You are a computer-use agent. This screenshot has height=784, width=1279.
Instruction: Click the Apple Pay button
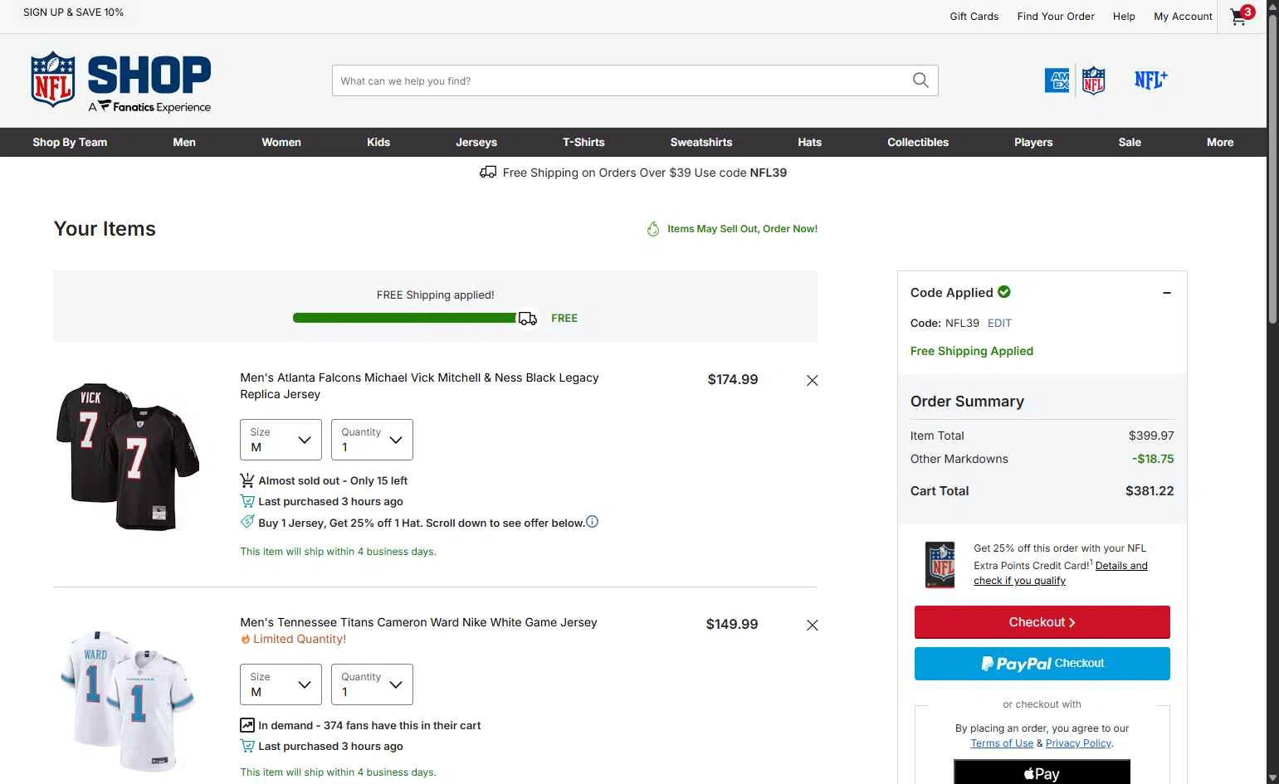click(1042, 772)
